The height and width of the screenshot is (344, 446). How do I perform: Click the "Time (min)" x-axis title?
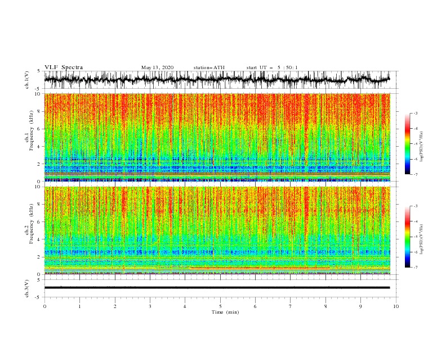225,312
